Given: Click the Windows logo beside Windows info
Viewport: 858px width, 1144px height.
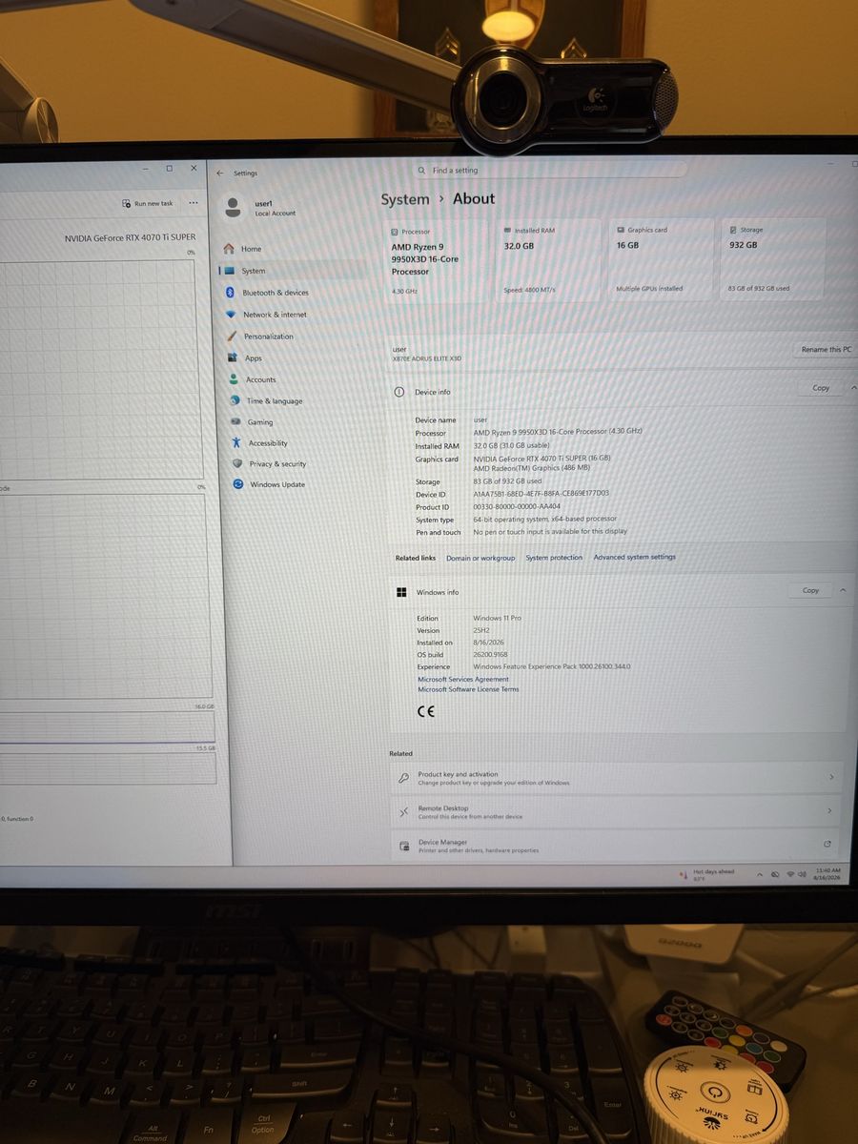Looking at the screenshot, I should (401, 592).
